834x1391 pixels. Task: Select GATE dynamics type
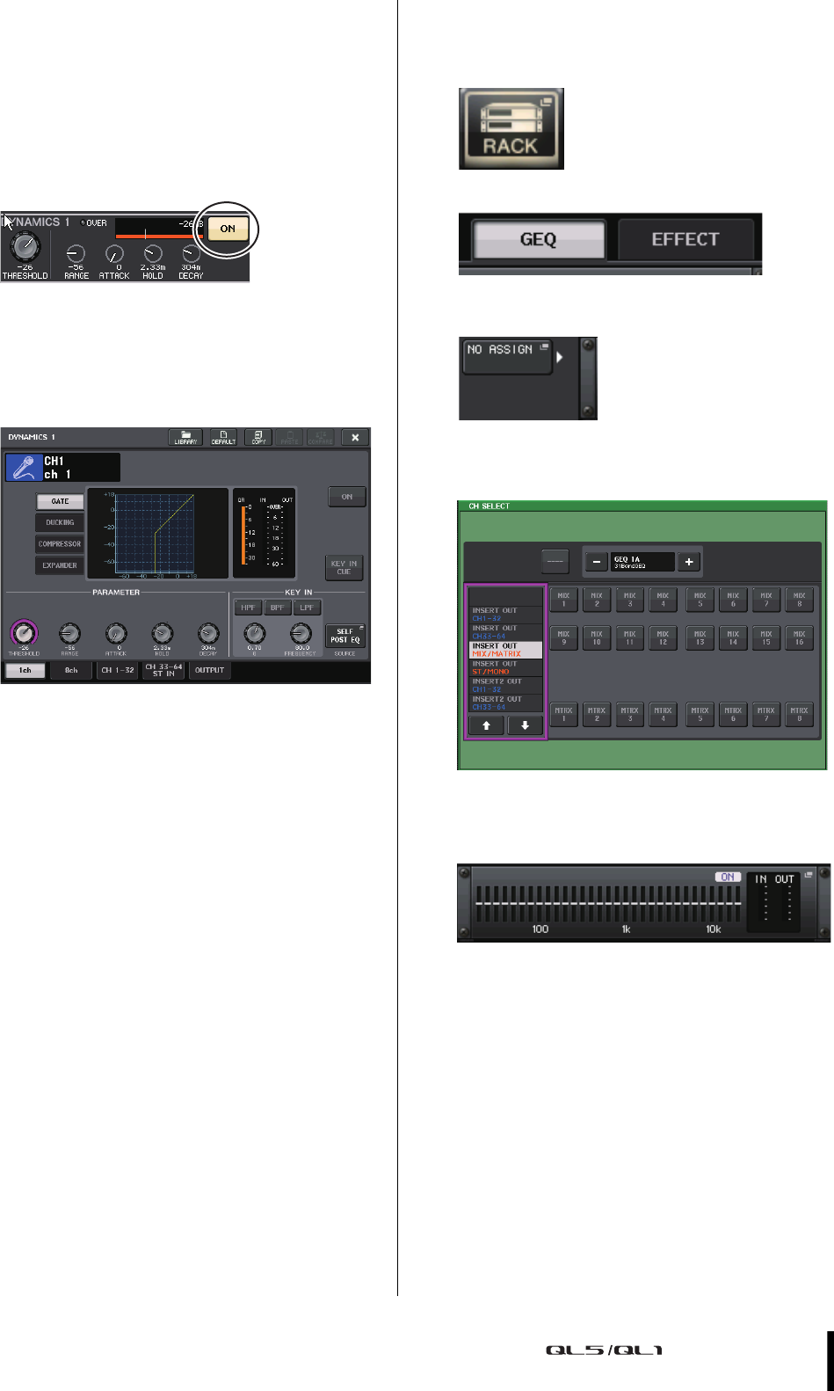[x=60, y=501]
